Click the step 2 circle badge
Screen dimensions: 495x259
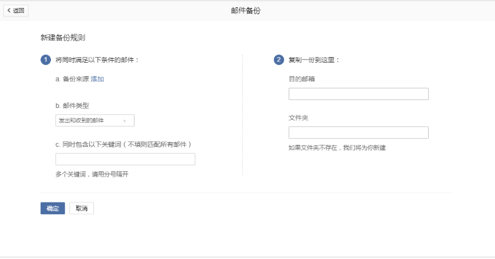coord(279,60)
